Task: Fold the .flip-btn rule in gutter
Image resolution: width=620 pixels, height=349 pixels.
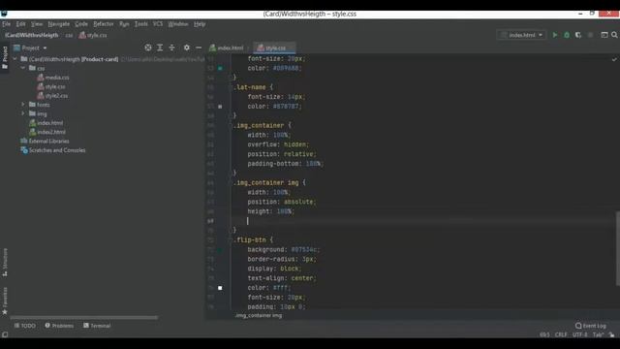Action: (231, 239)
